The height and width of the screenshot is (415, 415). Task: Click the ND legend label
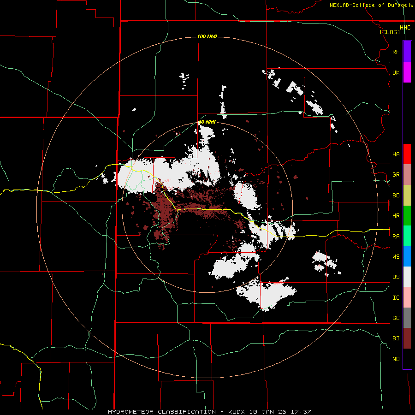point(396,359)
